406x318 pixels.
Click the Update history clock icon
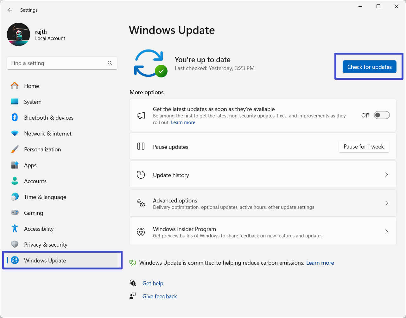pyautogui.click(x=141, y=175)
